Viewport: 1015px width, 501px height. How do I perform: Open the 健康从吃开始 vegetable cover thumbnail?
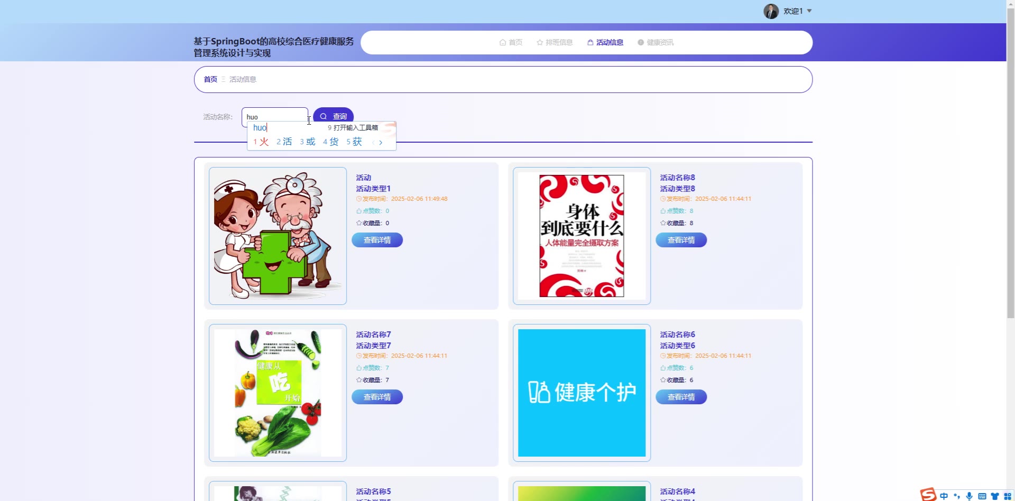tap(278, 393)
